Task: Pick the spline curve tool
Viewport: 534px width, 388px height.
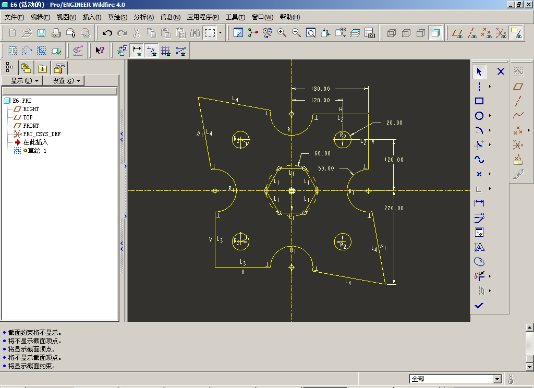Action: 479,160
